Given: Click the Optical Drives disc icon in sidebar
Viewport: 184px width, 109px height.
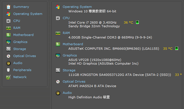Looking at the screenshot, I should click(x=8, y=56).
